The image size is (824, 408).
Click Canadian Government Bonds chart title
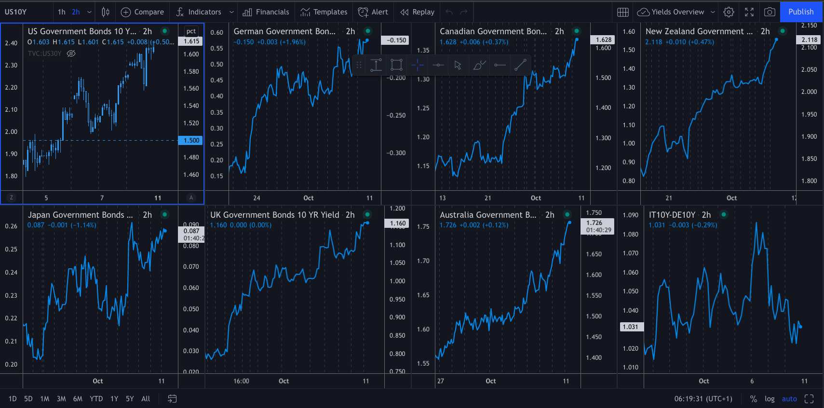tap(493, 31)
